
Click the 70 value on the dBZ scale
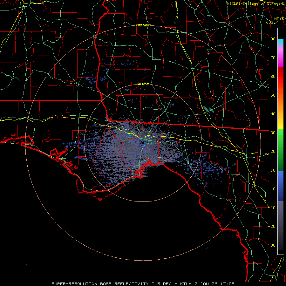click(x=273, y=58)
